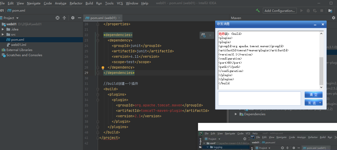
Task: Open the 发送 button dropdown arrow
Action: point(320,103)
